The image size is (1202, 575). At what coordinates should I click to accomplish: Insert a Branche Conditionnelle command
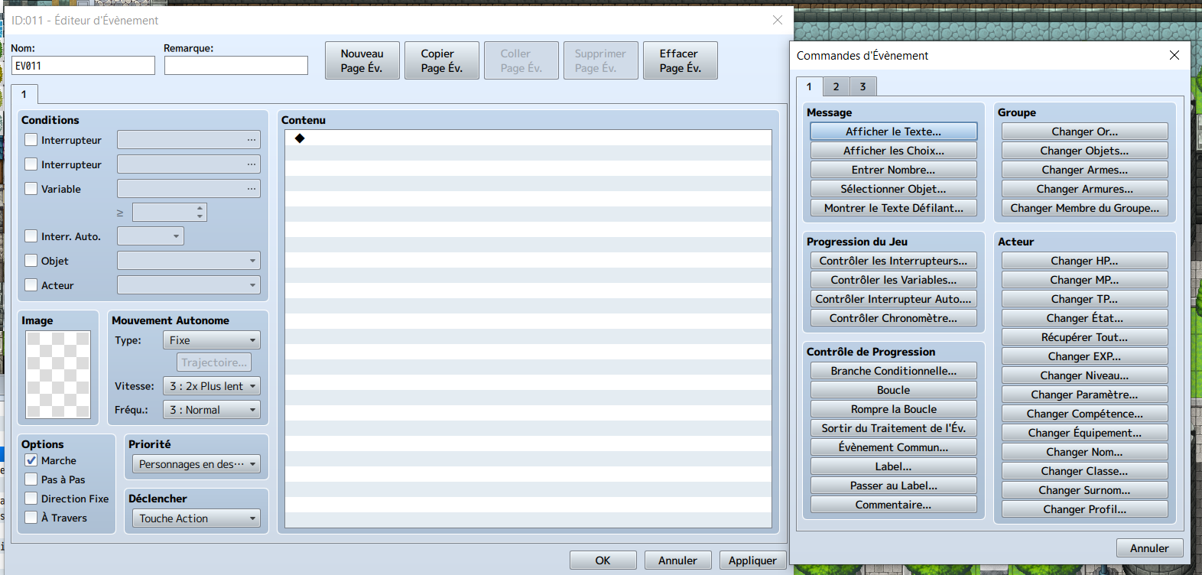(x=894, y=371)
